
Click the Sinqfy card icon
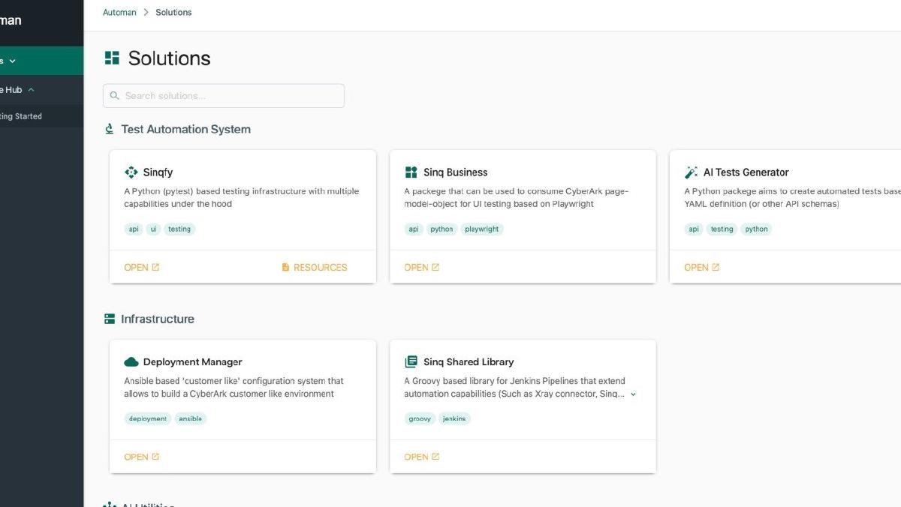click(131, 172)
